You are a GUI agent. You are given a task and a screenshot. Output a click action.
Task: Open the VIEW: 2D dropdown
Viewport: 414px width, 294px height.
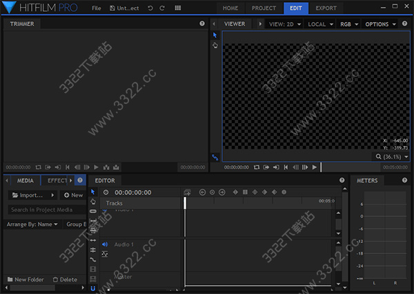[x=285, y=24]
